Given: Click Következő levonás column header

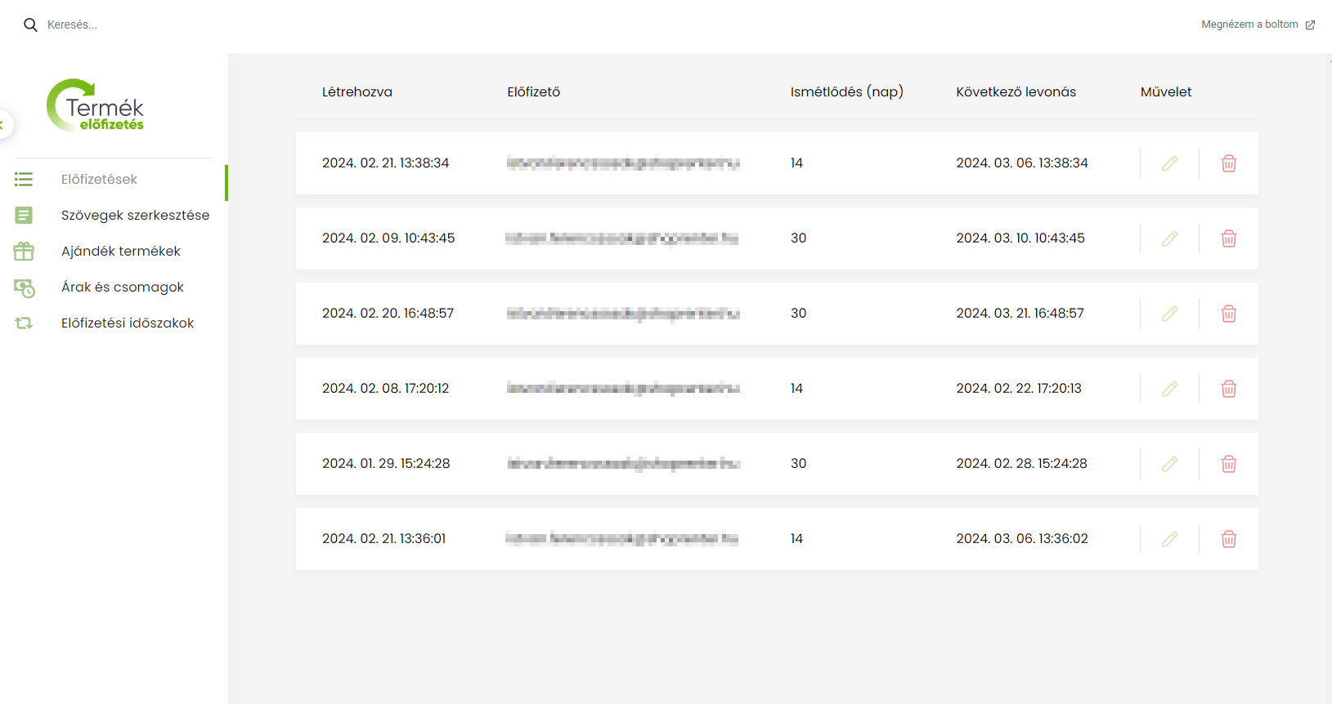Looking at the screenshot, I should (x=1016, y=92).
